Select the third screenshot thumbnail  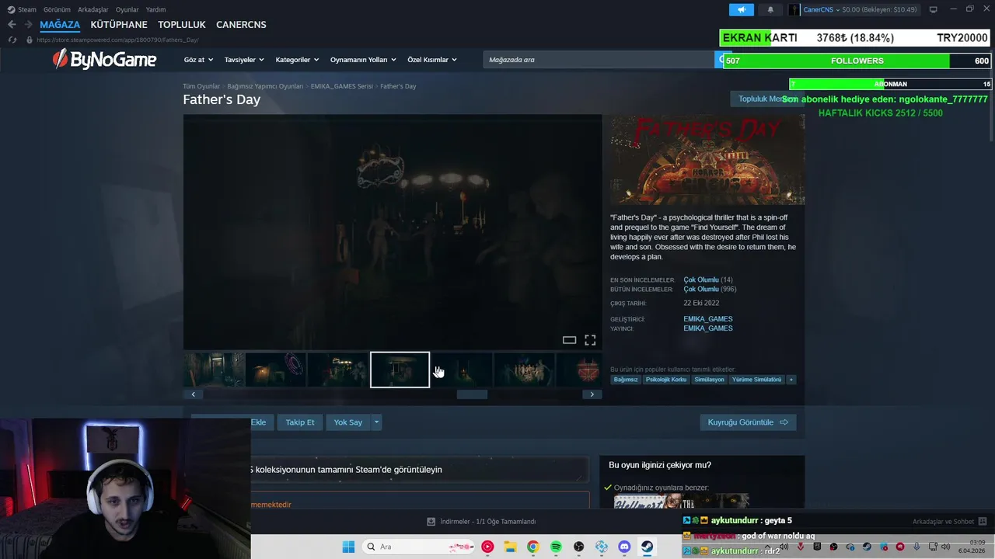[337, 370]
